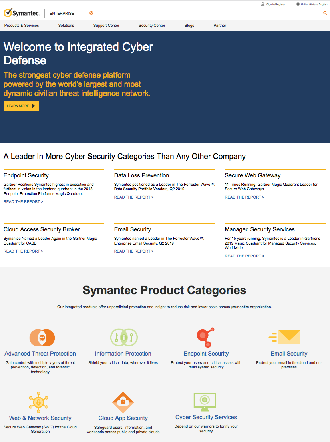330x442 pixels.
Task: Click the globe icon for region selection
Action: click(x=298, y=4)
